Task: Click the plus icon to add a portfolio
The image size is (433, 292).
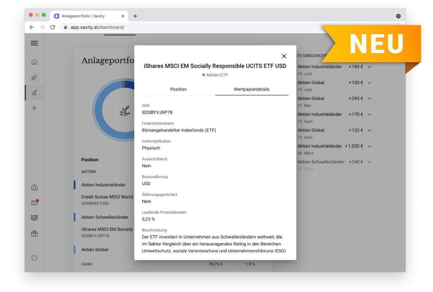Action: 34,108
